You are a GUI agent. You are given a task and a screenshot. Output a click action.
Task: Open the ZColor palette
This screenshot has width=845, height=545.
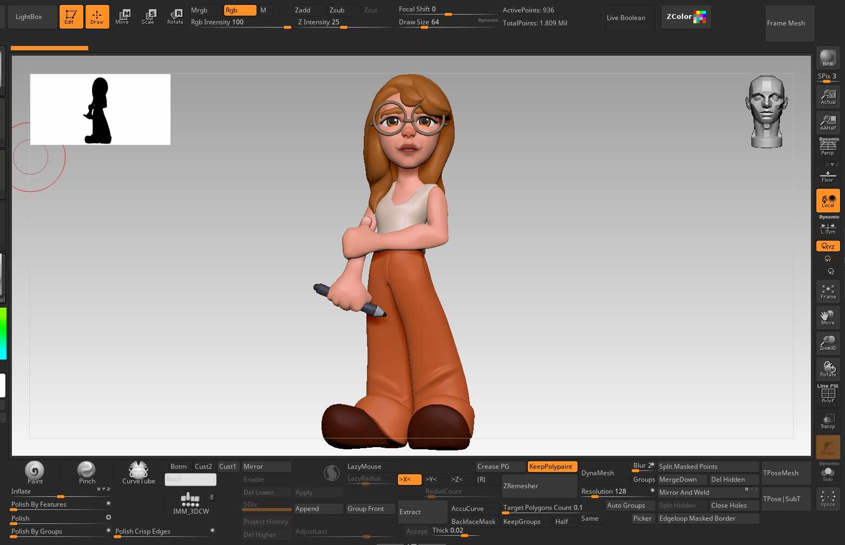pyautogui.click(x=686, y=17)
